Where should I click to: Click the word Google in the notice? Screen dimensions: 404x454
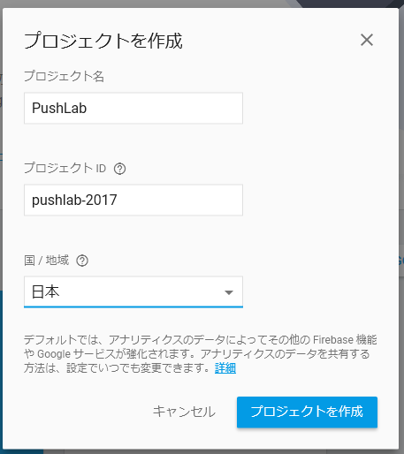pyautogui.click(x=54, y=354)
